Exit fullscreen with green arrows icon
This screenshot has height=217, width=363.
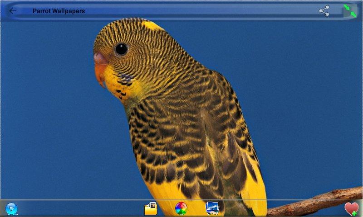(x=350, y=11)
